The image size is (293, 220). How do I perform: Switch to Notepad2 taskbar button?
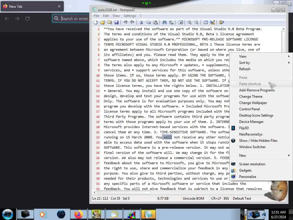pos(149,214)
